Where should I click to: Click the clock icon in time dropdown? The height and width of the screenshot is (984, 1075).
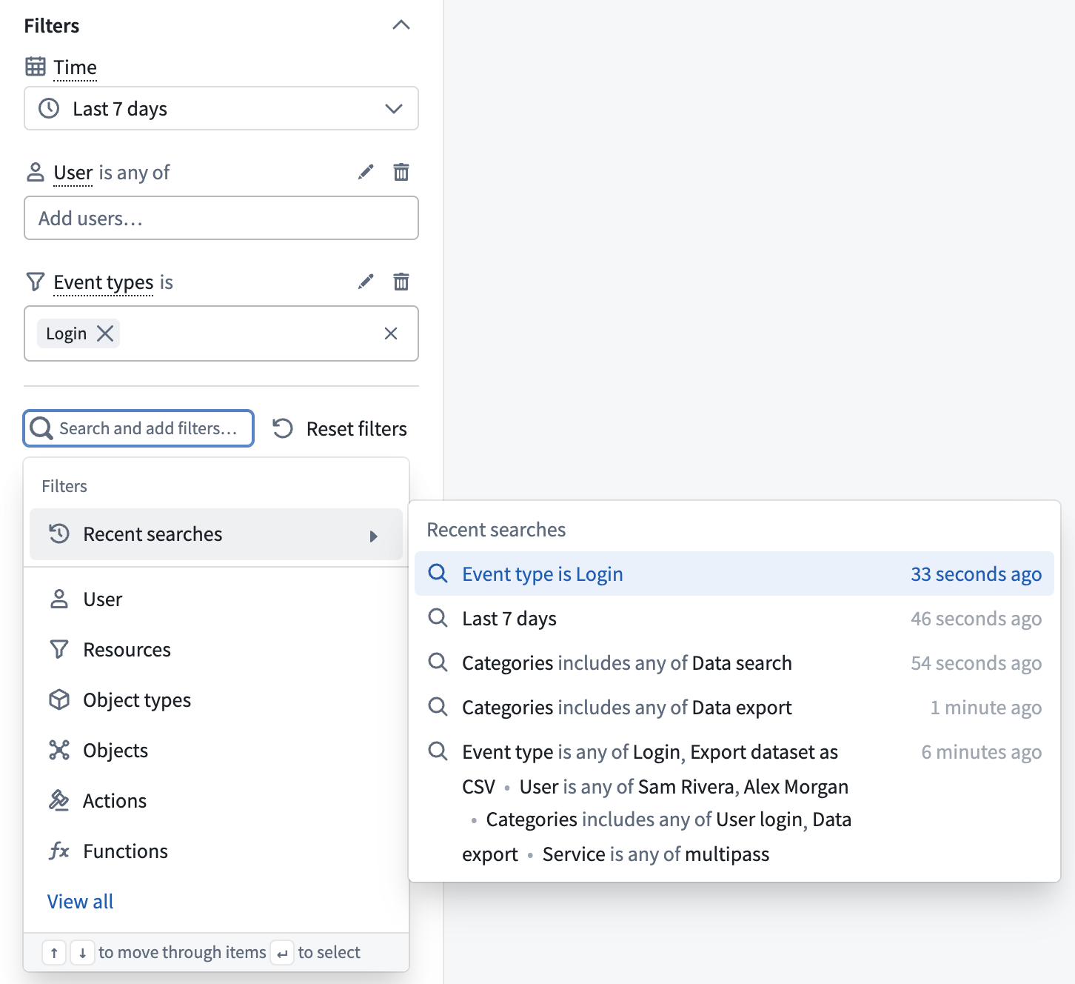coord(49,108)
